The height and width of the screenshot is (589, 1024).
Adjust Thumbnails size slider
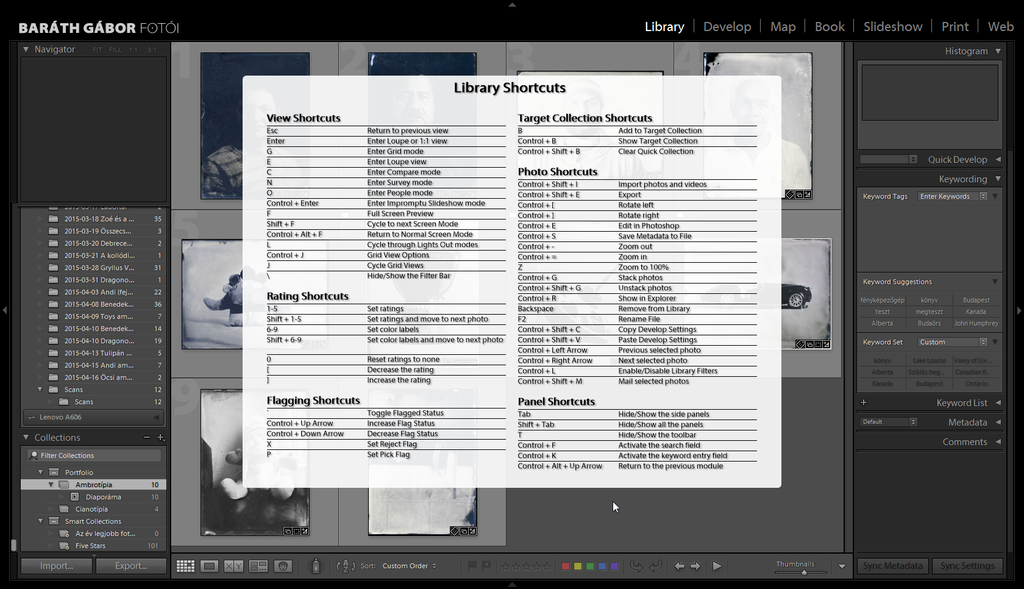tap(805, 573)
